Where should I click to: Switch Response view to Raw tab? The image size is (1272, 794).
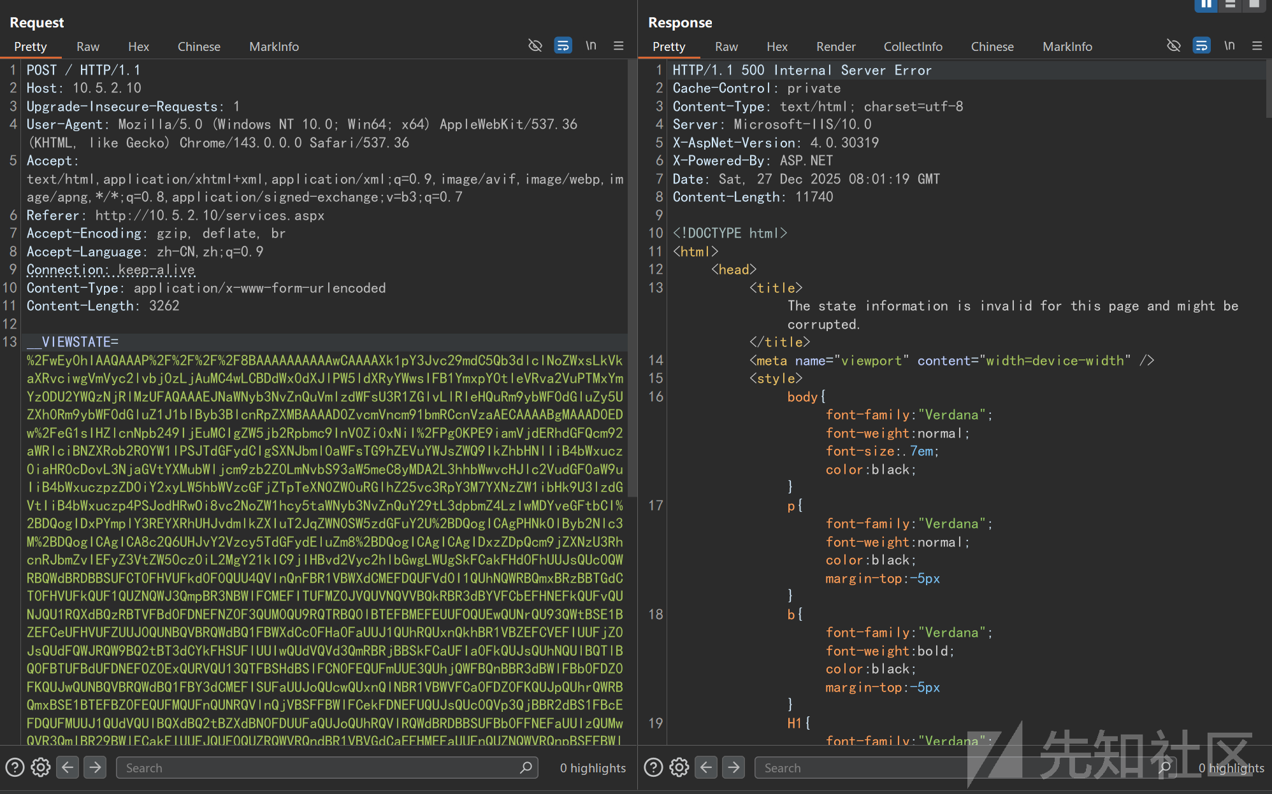[726, 46]
